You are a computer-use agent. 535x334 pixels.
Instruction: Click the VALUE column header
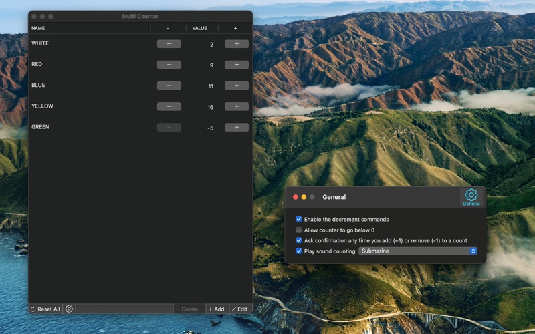(x=200, y=28)
